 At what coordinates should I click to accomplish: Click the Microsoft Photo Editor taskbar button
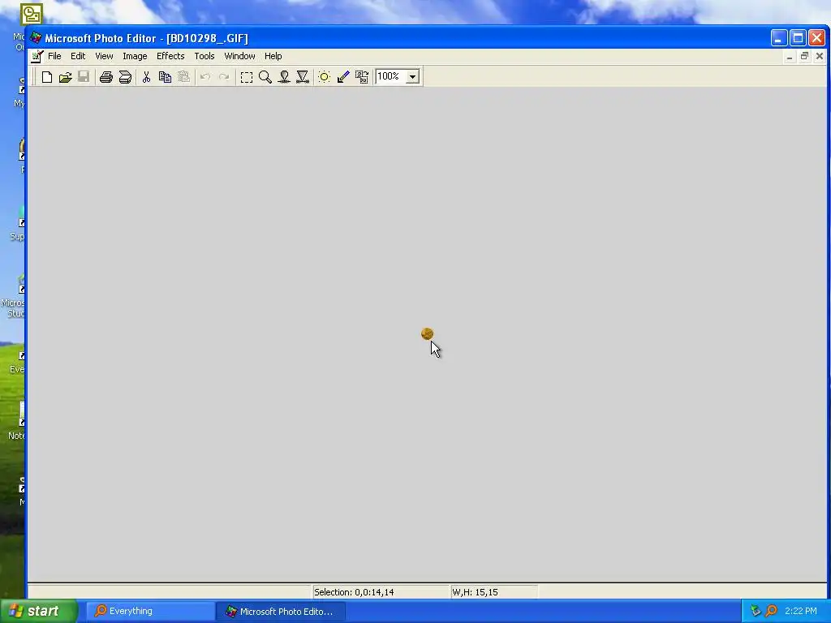281,612
